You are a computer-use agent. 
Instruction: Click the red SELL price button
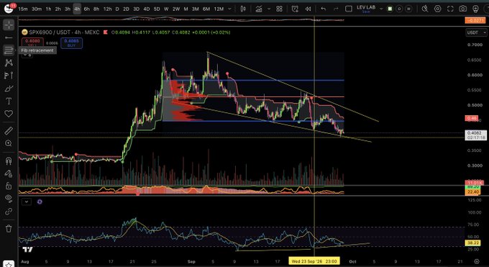click(32, 43)
